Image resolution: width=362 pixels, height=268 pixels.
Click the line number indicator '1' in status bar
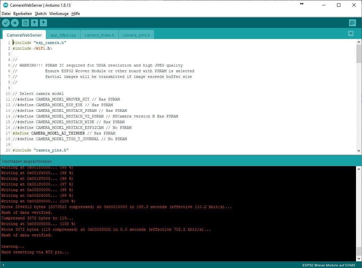3,265
